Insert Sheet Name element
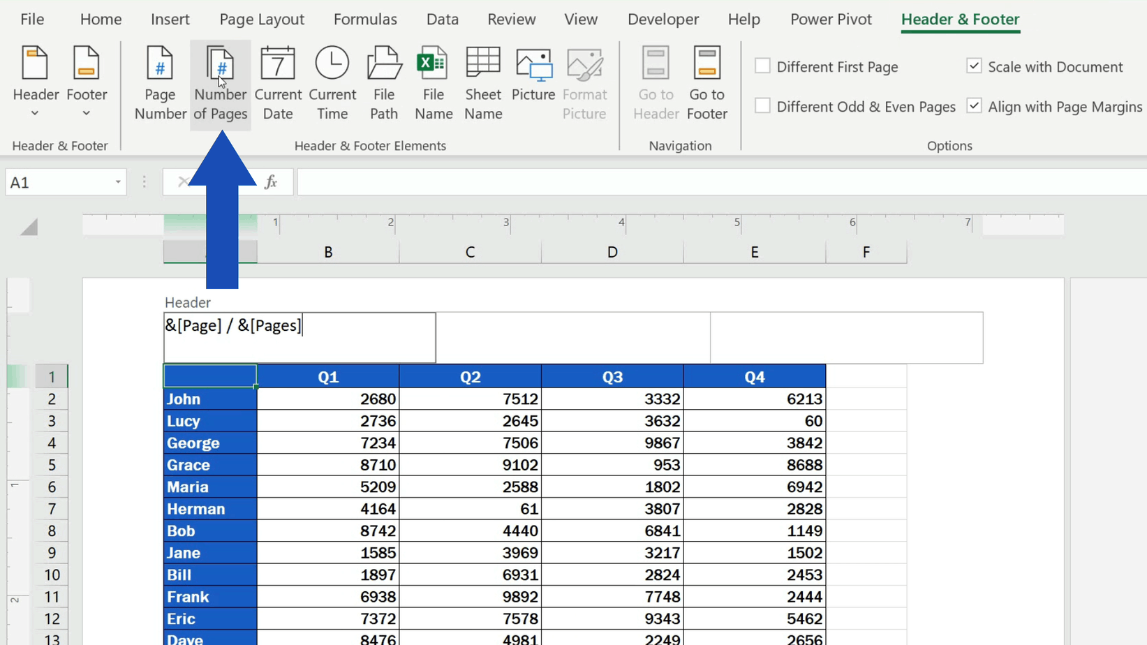 483,84
